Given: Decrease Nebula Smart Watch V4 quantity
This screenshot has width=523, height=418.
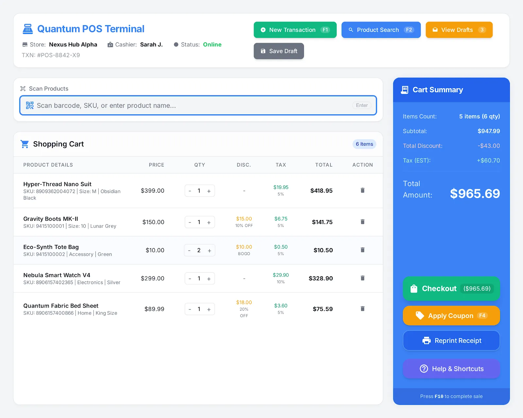Looking at the screenshot, I should 190,278.
